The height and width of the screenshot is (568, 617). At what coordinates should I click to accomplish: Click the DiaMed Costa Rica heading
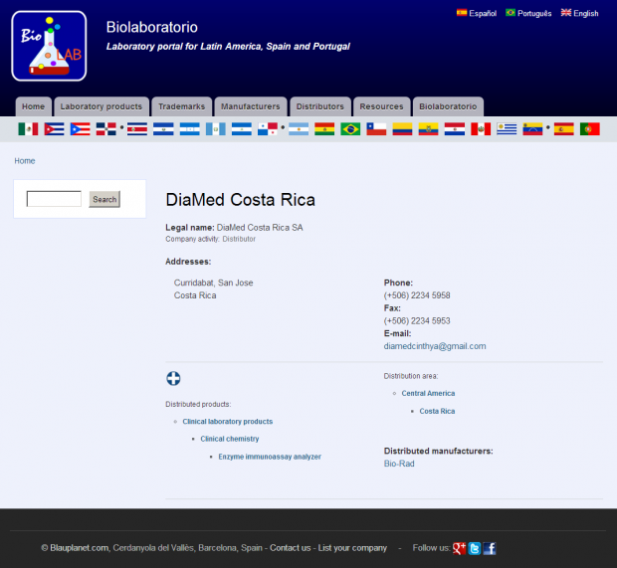[x=241, y=199]
